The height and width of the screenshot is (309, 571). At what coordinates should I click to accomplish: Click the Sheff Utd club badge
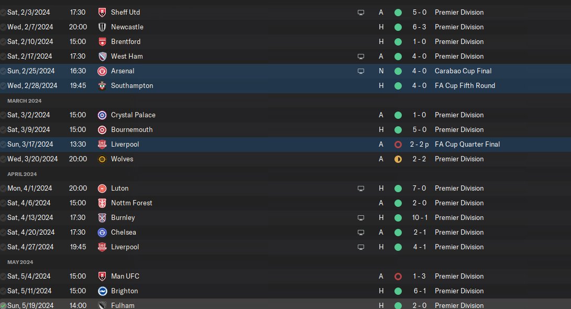pos(102,13)
